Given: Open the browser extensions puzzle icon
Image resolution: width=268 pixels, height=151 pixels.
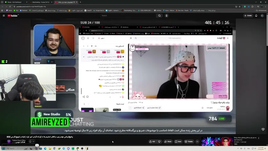Looking at the screenshot, I should coord(252,7).
